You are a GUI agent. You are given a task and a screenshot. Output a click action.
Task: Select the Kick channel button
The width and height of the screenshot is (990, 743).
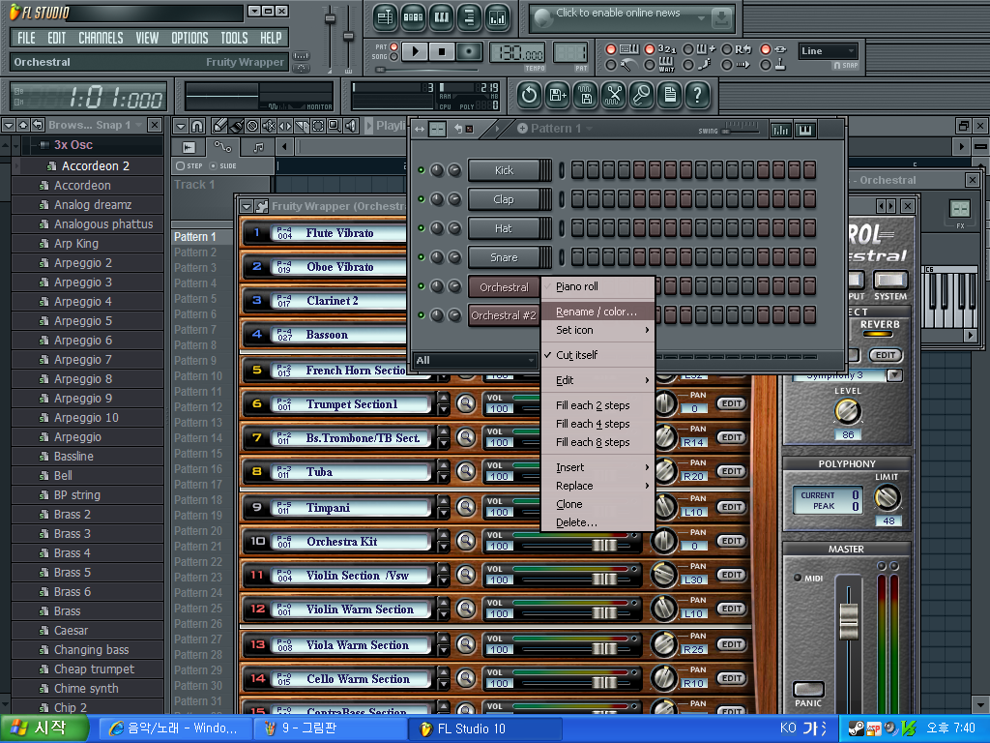coord(504,170)
